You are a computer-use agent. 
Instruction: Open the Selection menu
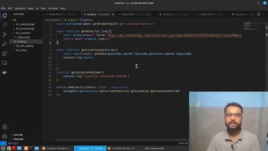coord(20,8)
